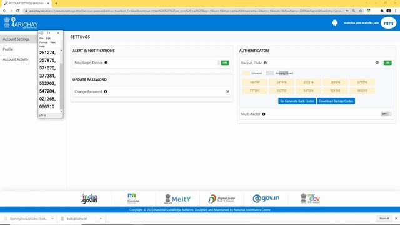This screenshot has width=400, height=225.
Task: Open the Android app icon in header
Action: pos(335,23)
